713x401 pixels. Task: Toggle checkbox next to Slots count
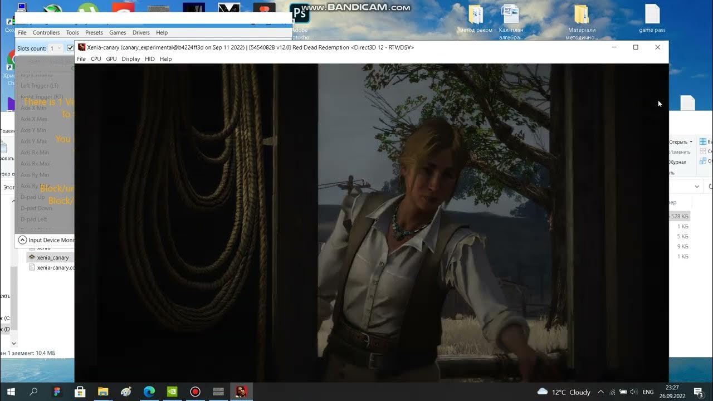tap(70, 48)
